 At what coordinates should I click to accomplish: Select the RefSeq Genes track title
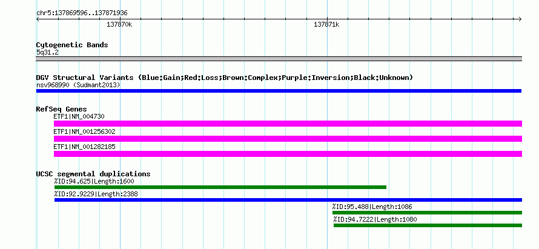click(61, 109)
